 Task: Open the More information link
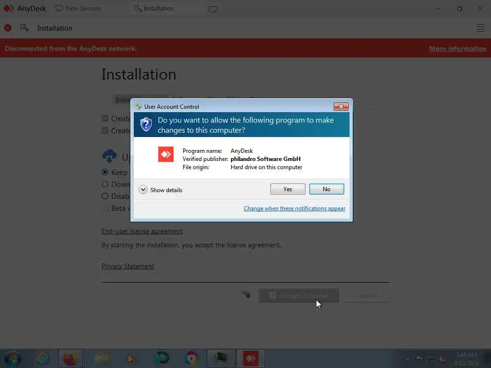[457, 48]
